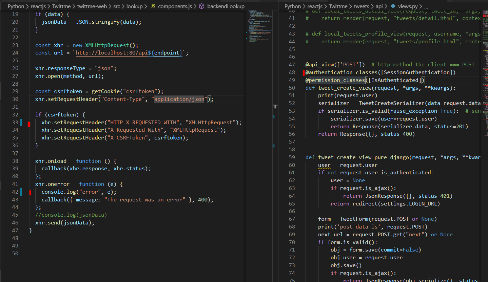Click 'commit=False' on line 71
Viewport: 488px width, 282px height.
(399, 250)
